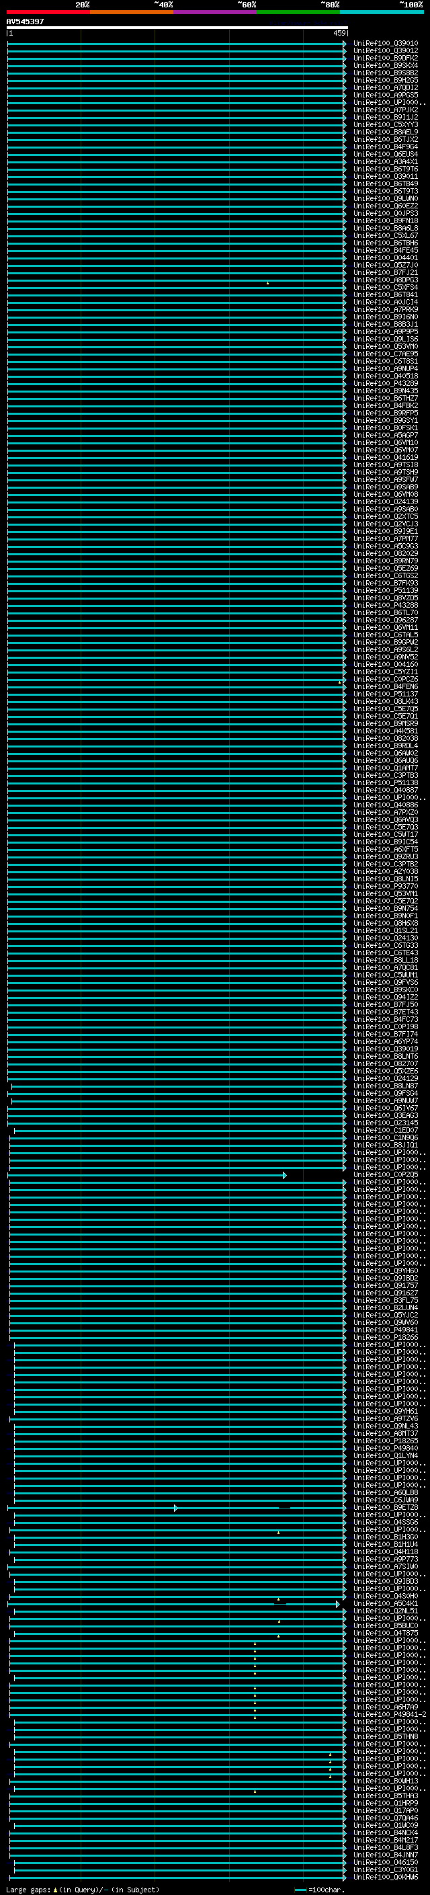Screen dimensions: 430x1895
Task: Select the UniRef100_Q41619 label
Action: point(385,458)
